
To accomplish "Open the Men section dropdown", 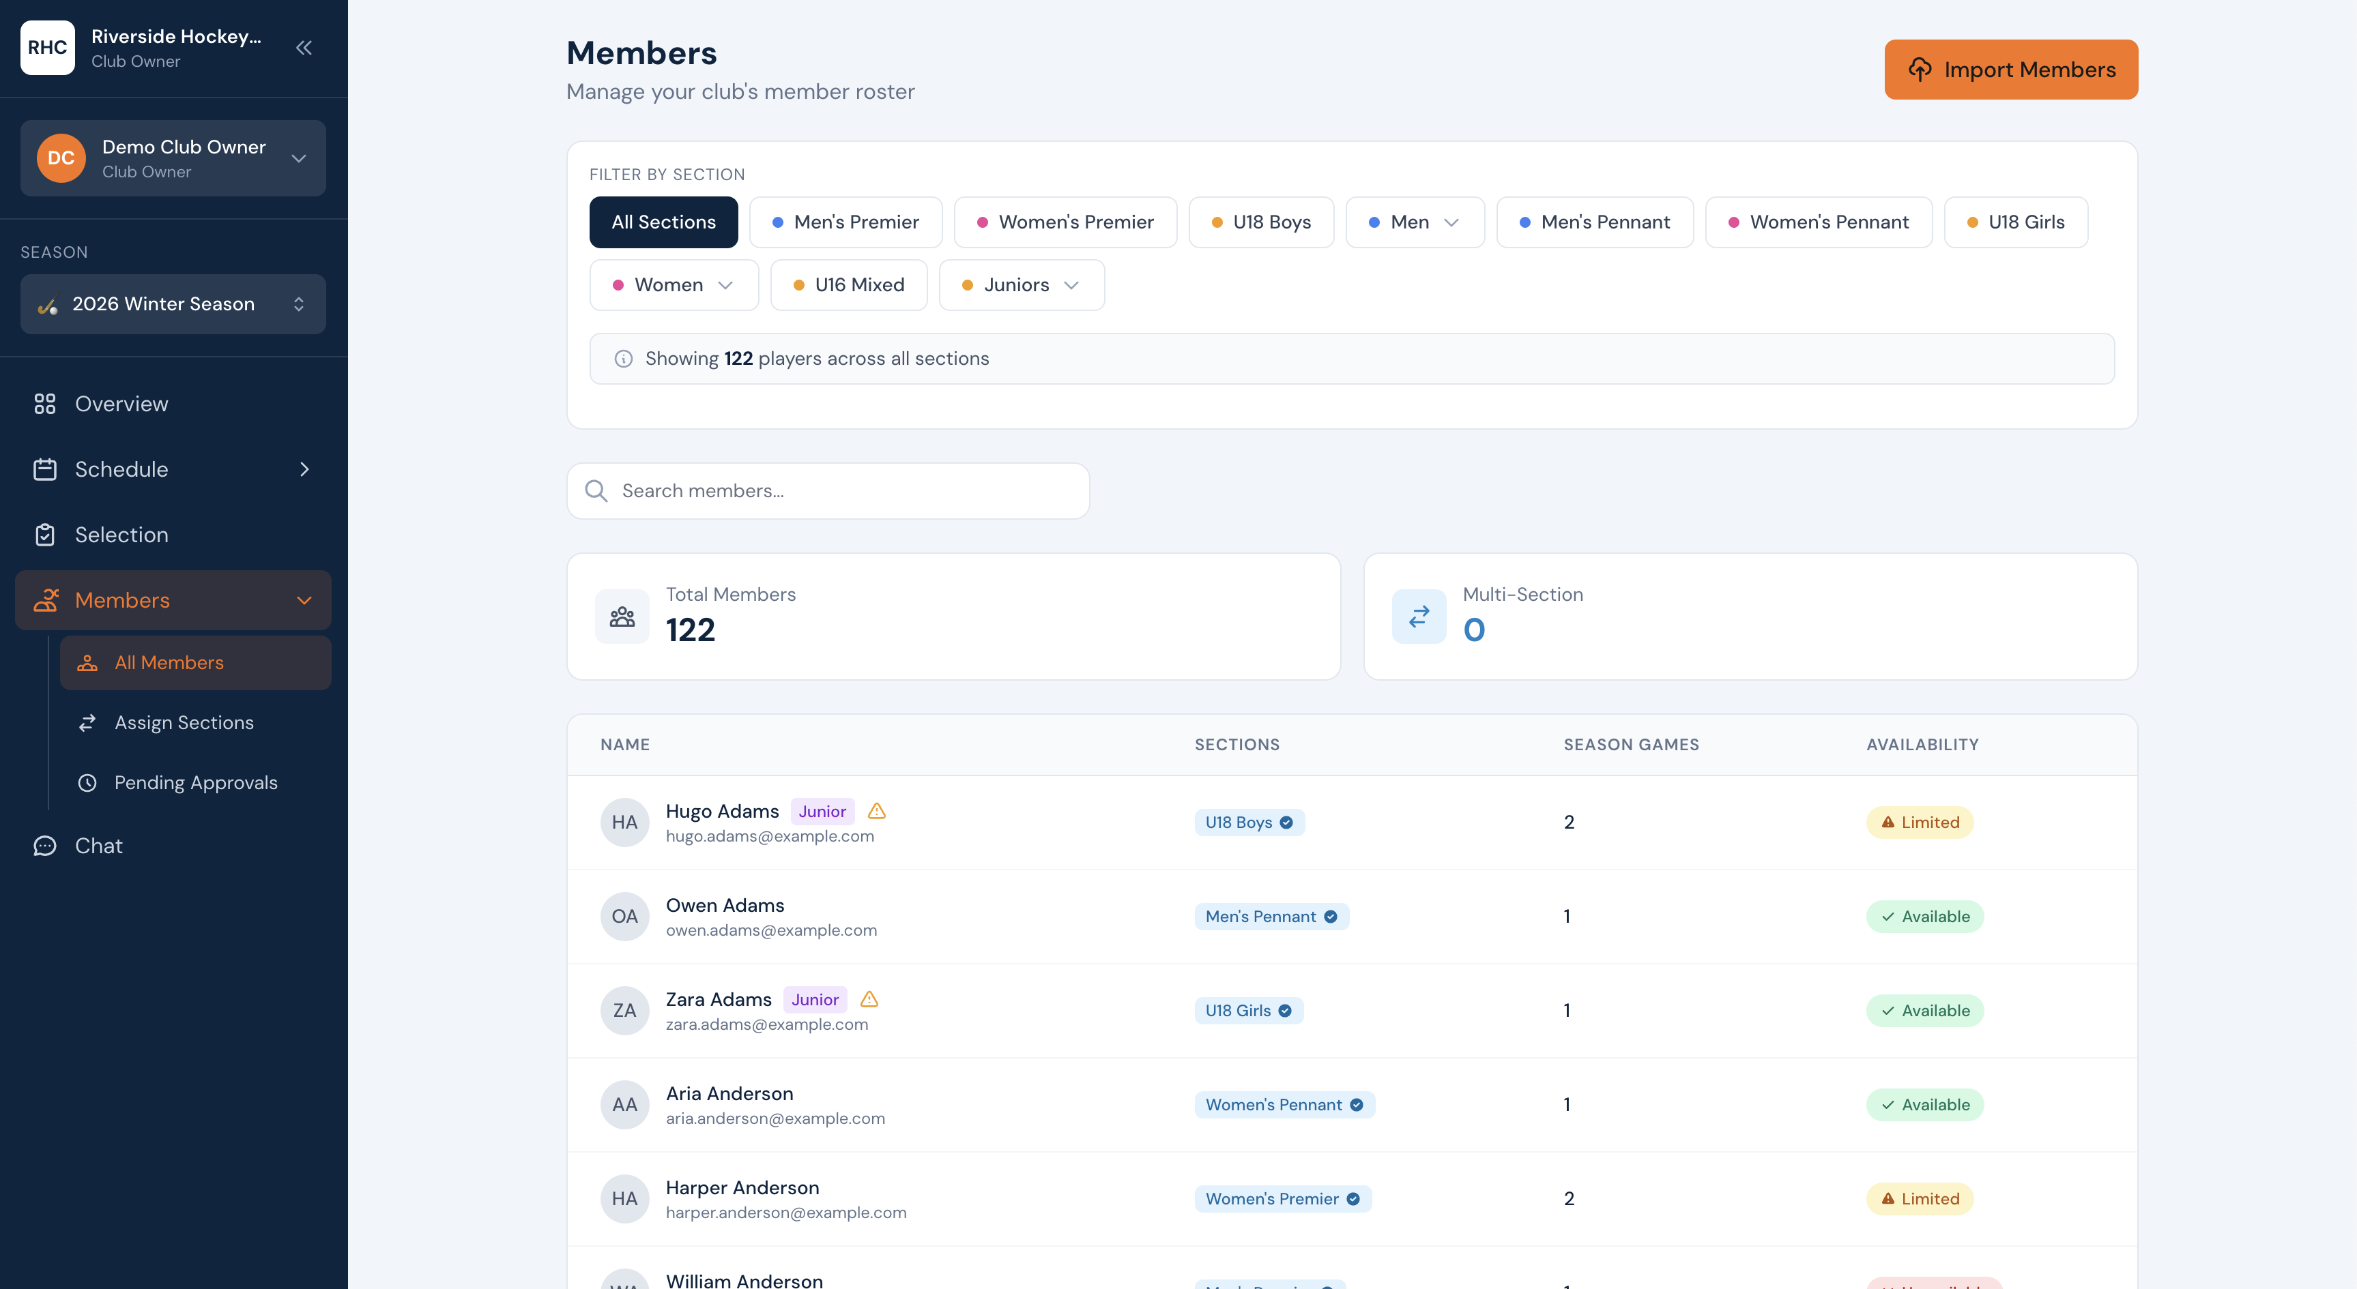I will tap(1415, 222).
